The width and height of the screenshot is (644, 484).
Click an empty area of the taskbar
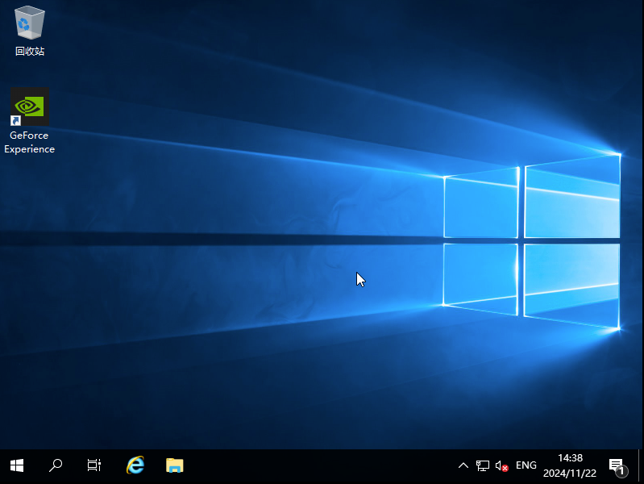point(322,465)
